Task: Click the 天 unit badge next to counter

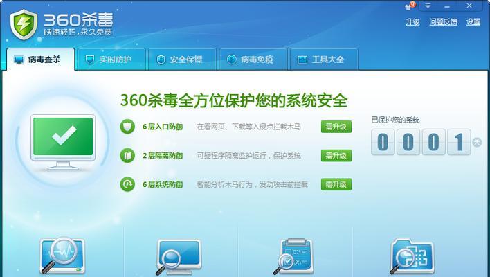Action: pos(477,142)
